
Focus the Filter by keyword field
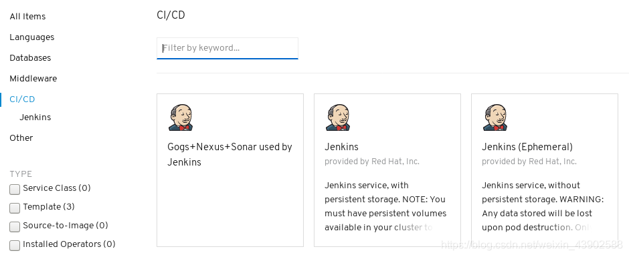(228, 48)
